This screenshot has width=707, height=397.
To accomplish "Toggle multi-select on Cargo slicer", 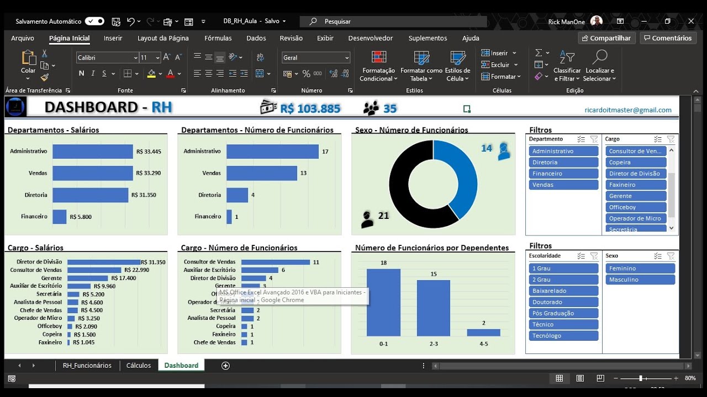I will (658, 140).
